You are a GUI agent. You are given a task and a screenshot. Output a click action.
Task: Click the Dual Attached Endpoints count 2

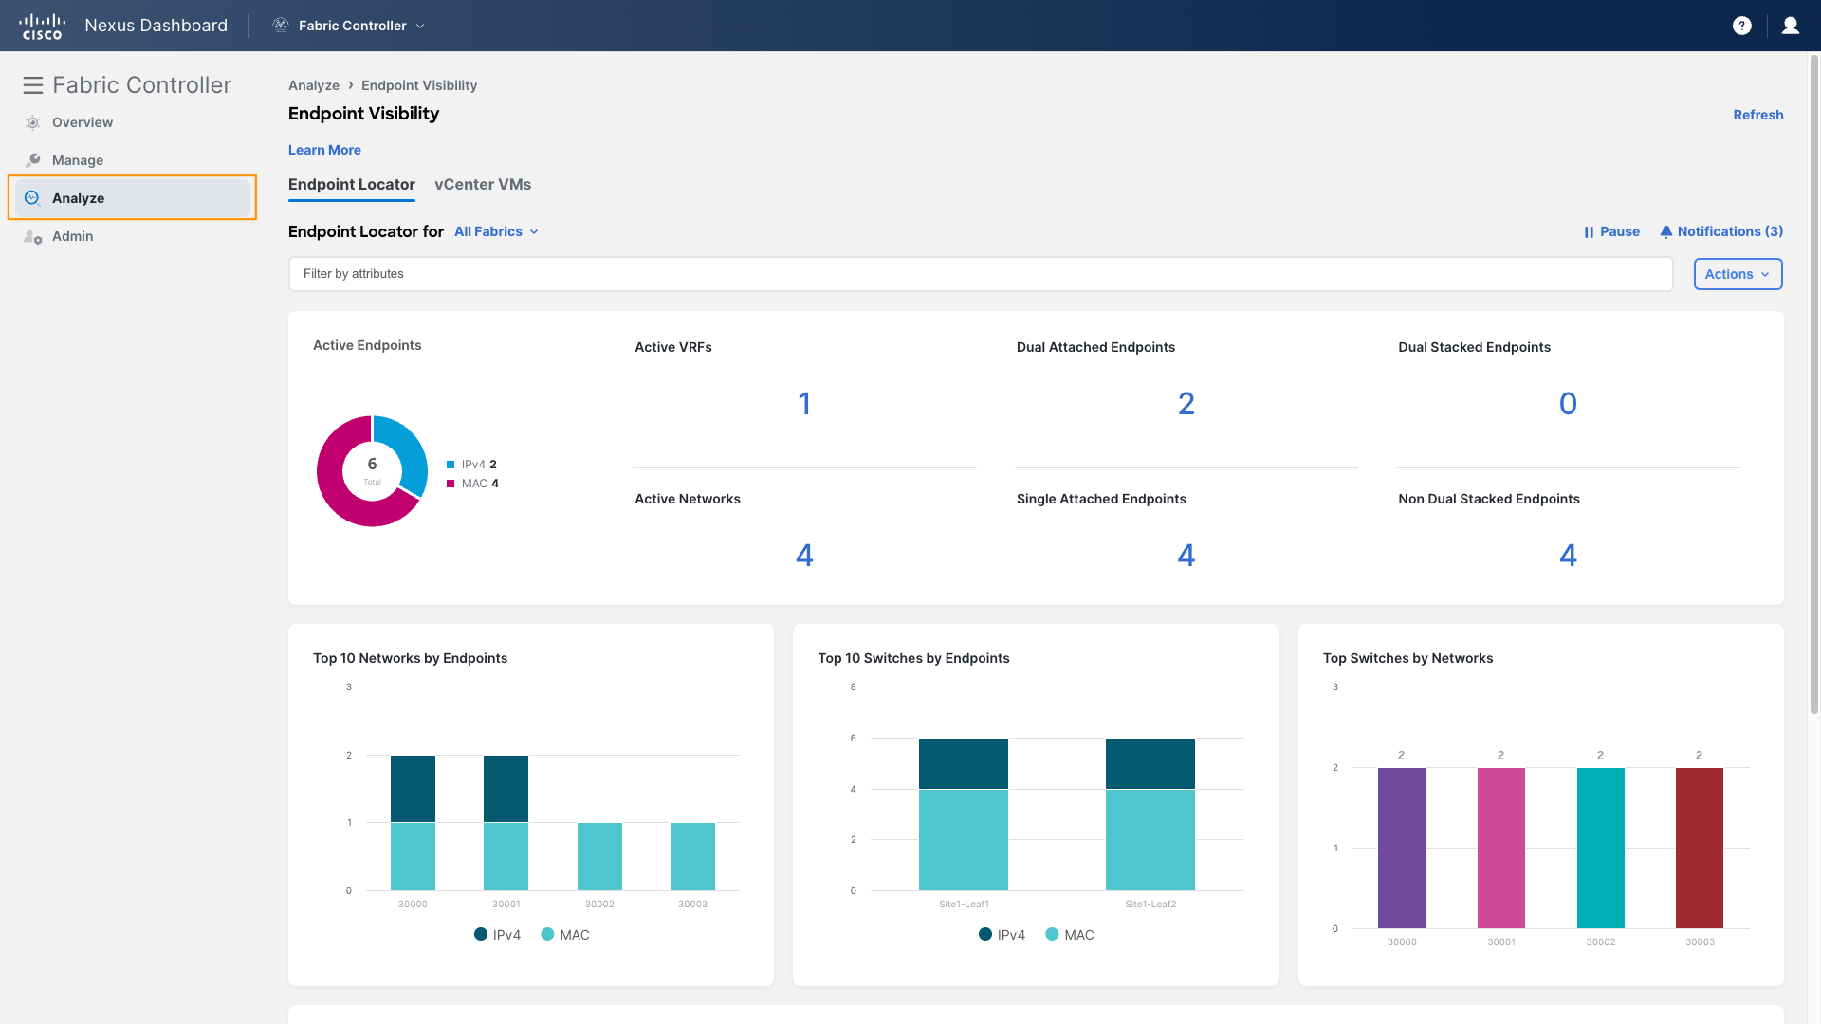click(x=1186, y=404)
